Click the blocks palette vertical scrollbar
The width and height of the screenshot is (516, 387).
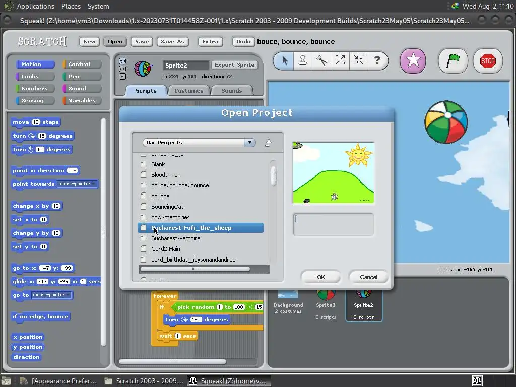point(103,232)
